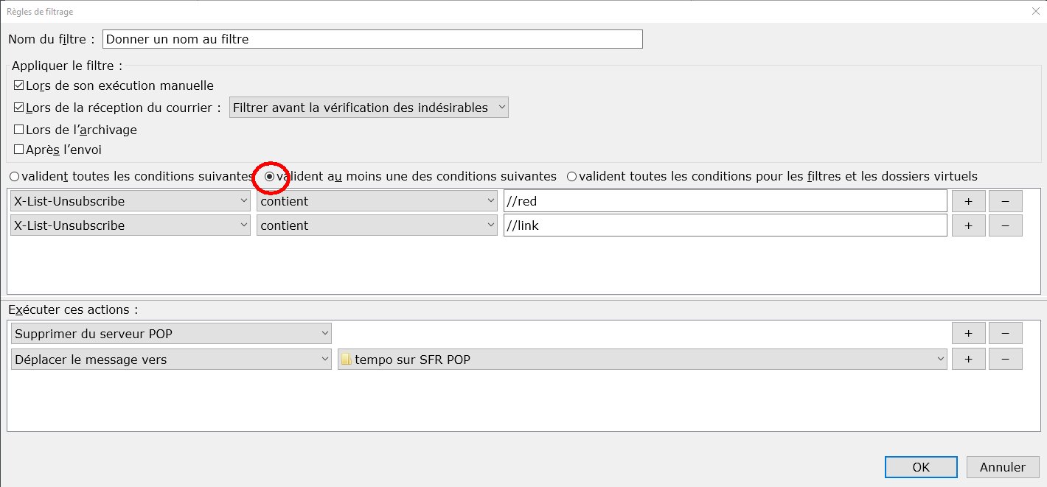This screenshot has height=487, width=1047.
Task: Toggle 'Lors de son exécution manuelle' checkbox
Action: point(19,86)
